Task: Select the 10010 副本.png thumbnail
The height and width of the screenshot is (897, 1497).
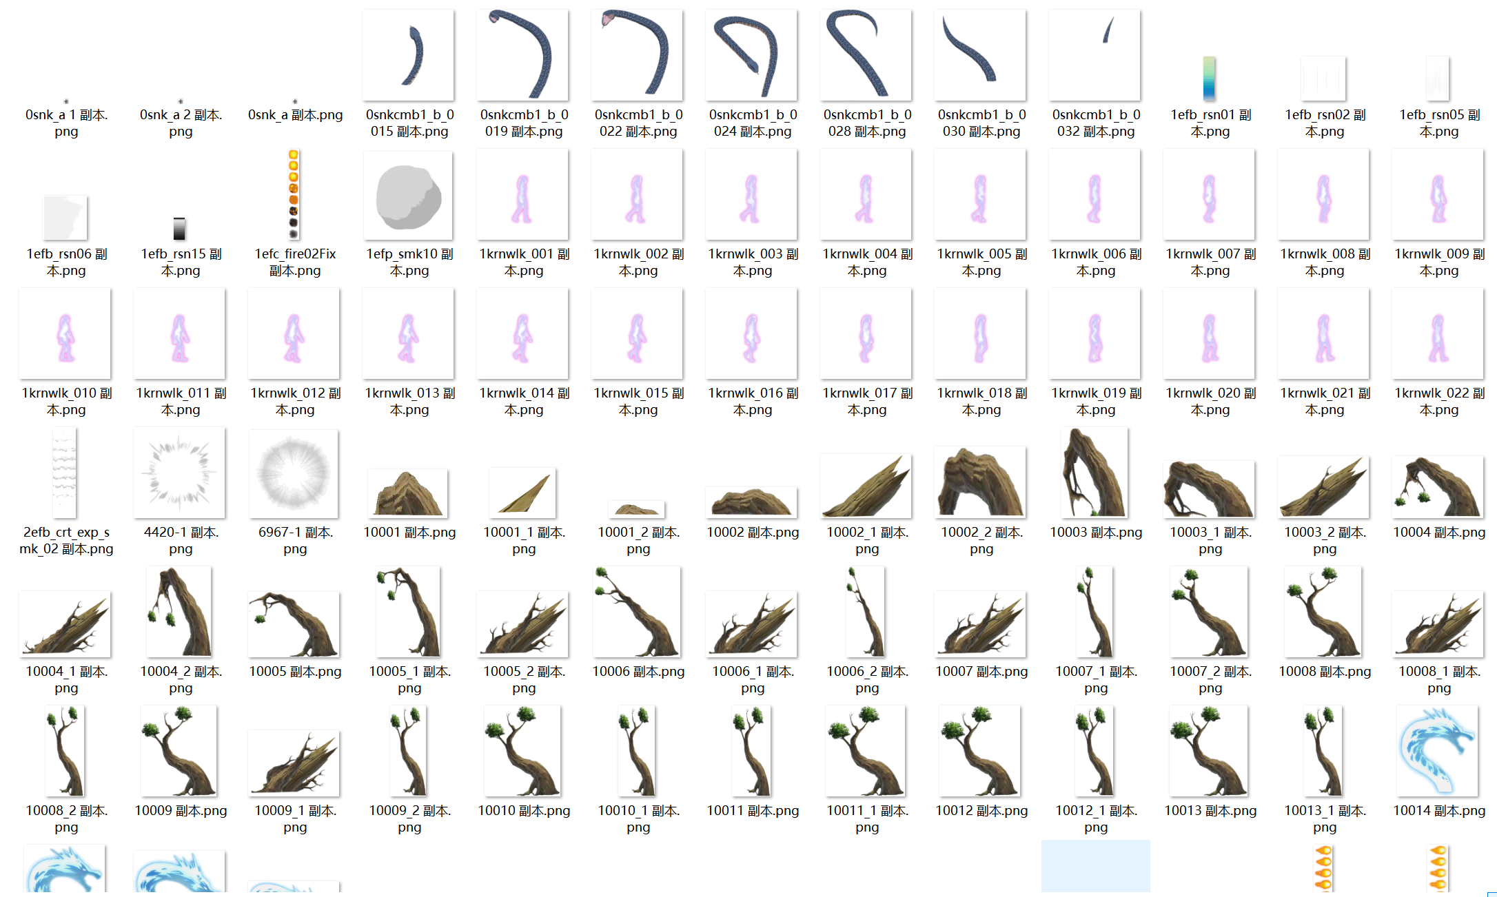Action: pyautogui.click(x=523, y=751)
